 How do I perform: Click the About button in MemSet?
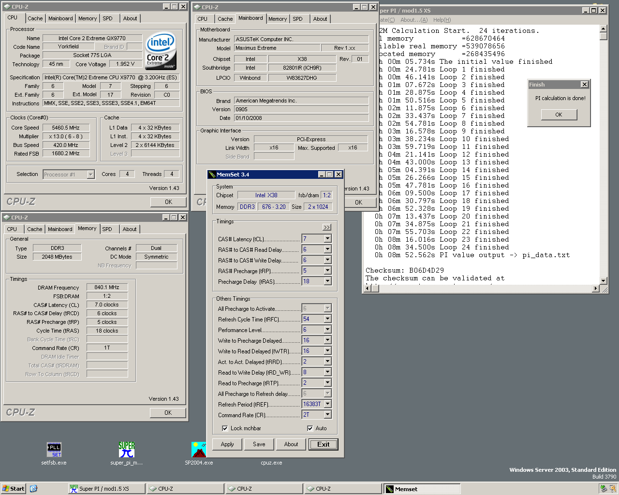pyautogui.click(x=291, y=444)
